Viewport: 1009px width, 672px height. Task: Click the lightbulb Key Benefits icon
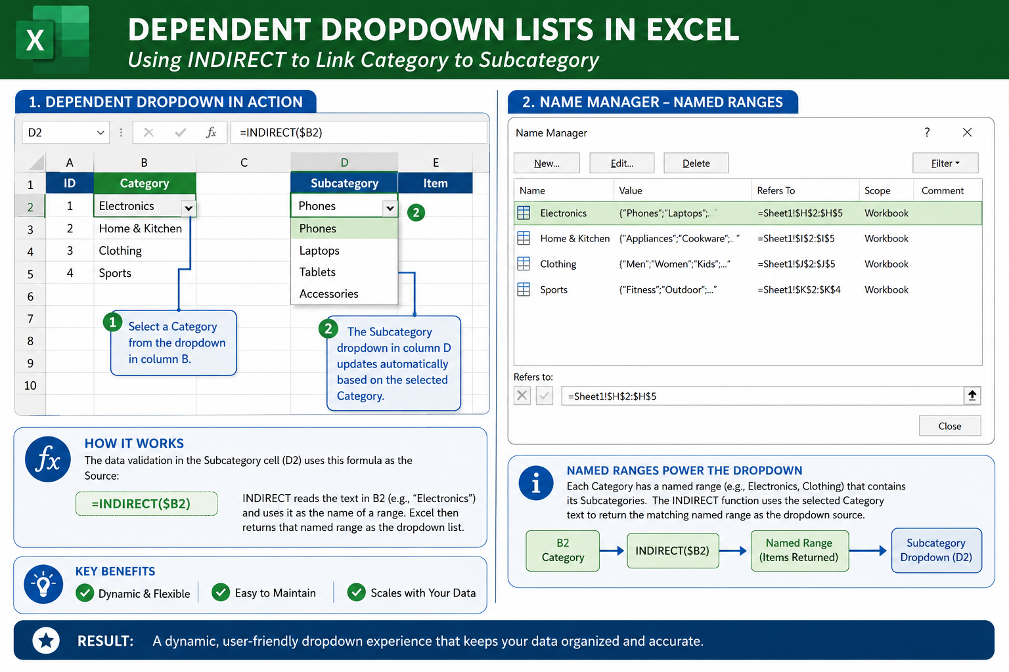(43, 585)
